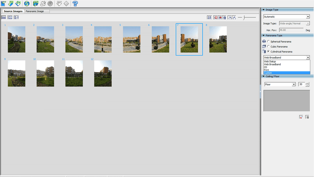Click the third view mode icon
The image size is (314, 177).
[16, 18]
